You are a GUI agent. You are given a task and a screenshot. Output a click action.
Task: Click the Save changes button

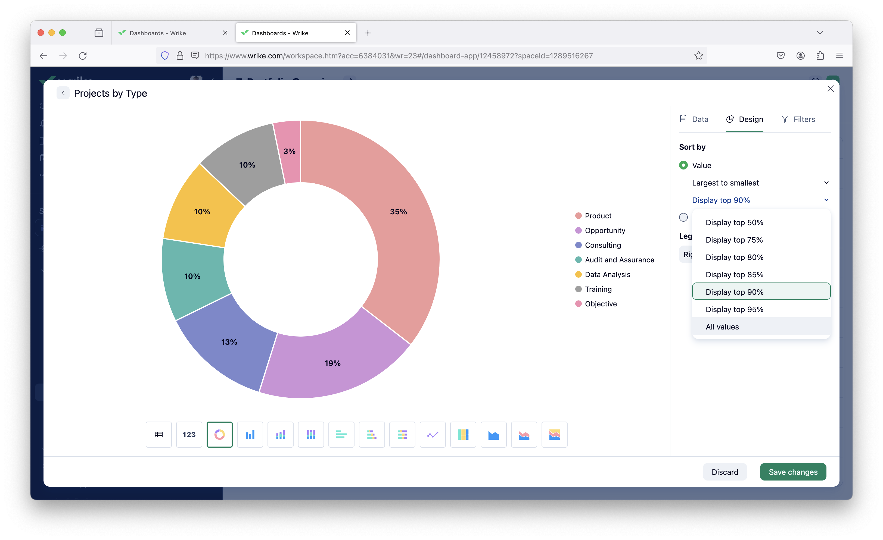793,472
